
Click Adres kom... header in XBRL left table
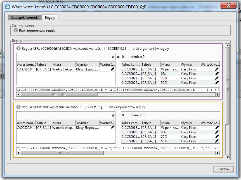pos(26,64)
